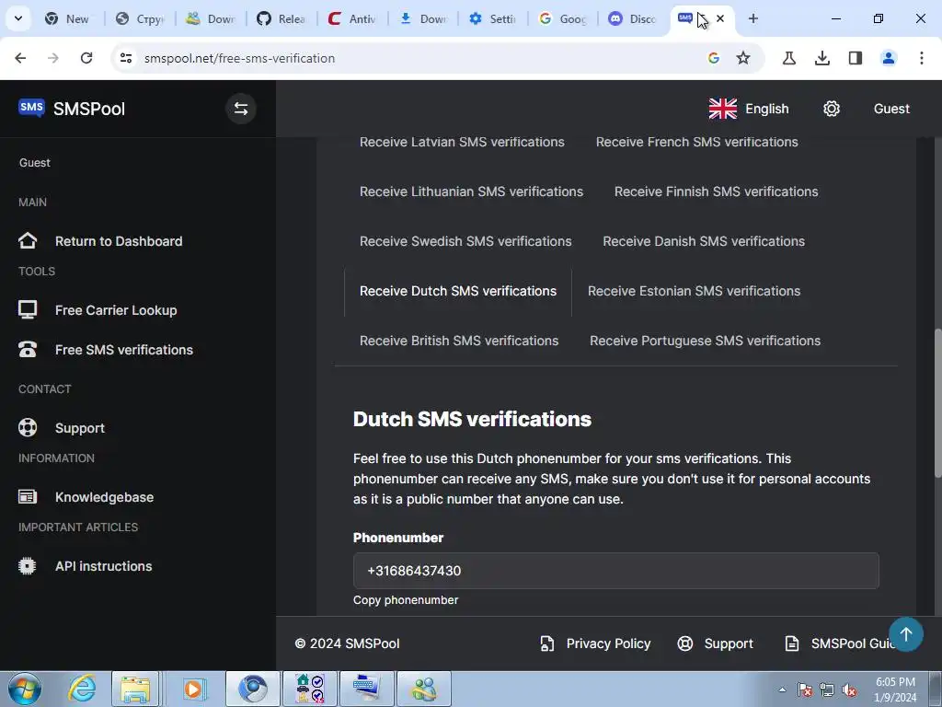Close the current SMSPool tab
This screenshot has height=707, width=942.
pos(720,18)
